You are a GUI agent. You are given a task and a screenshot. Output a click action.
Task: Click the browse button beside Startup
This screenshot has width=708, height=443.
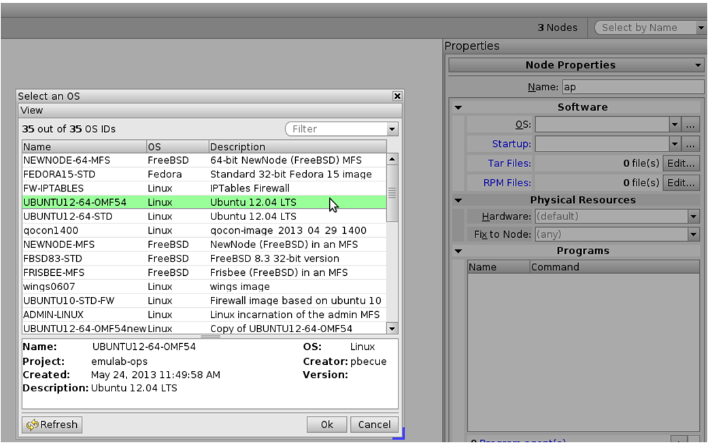690,144
